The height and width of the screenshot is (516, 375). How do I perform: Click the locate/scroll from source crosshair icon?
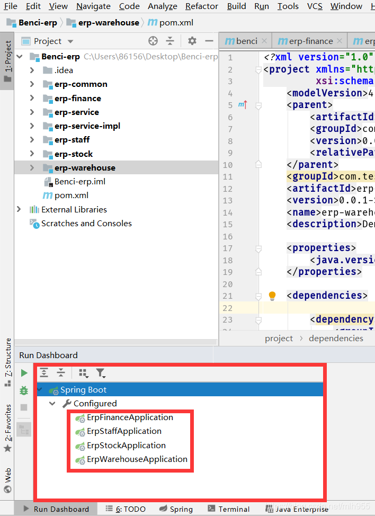(x=153, y=41)
